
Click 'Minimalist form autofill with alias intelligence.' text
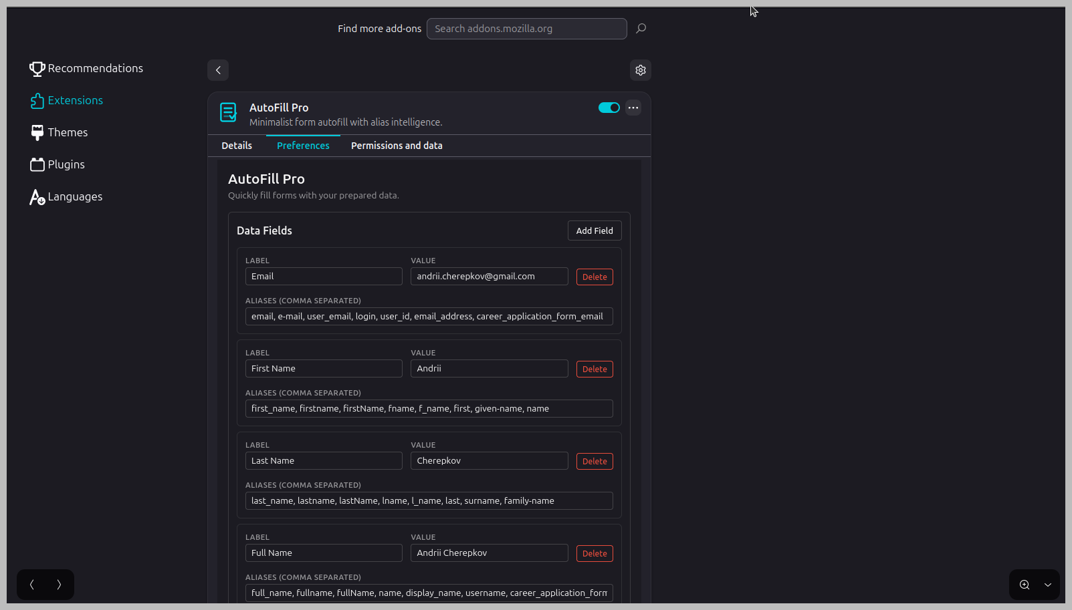point(346,122)
